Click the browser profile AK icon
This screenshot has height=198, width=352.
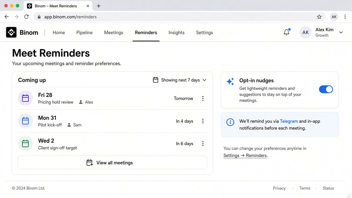334,17
